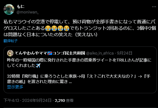
Task: Visit @aiko_in_africa handle in quoted post
Action: click(100, 53)
